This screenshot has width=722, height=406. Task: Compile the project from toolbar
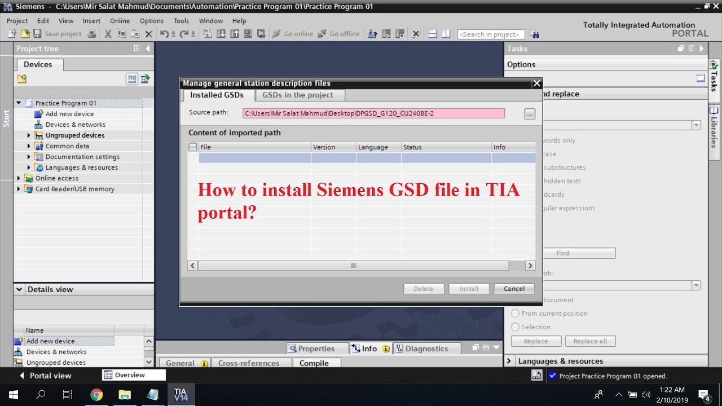pos(207,34)
